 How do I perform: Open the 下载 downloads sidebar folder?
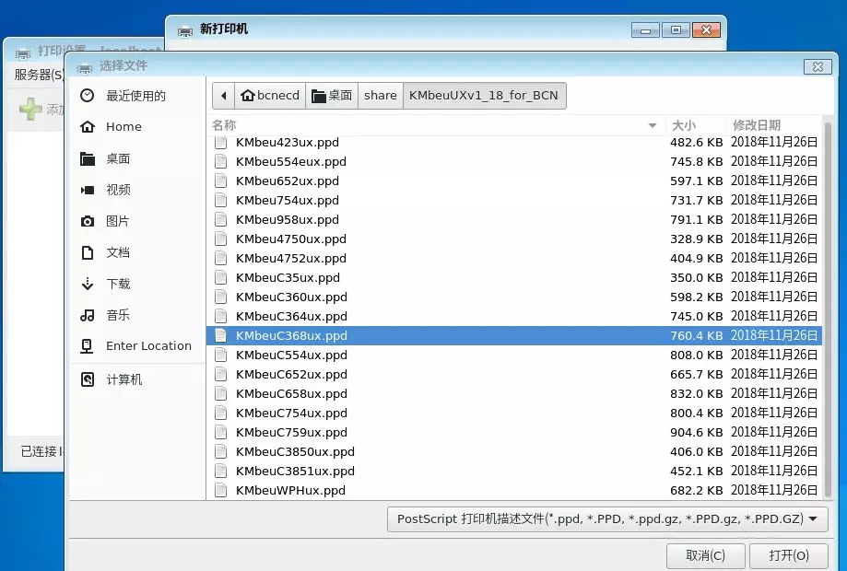pyautogui.click(x=137, y=284)
